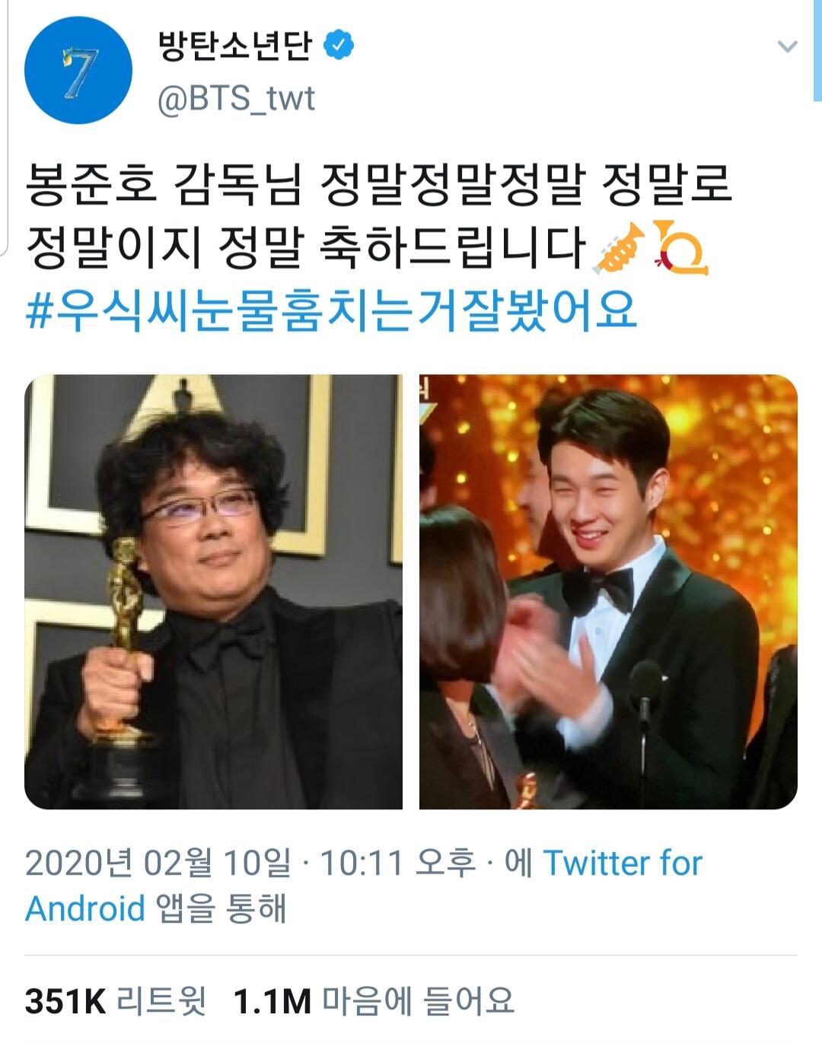Open the hashtag #우식씨눈물훔치는거잘봤어요
The image size is (822, 1043).
coord(332,310)
